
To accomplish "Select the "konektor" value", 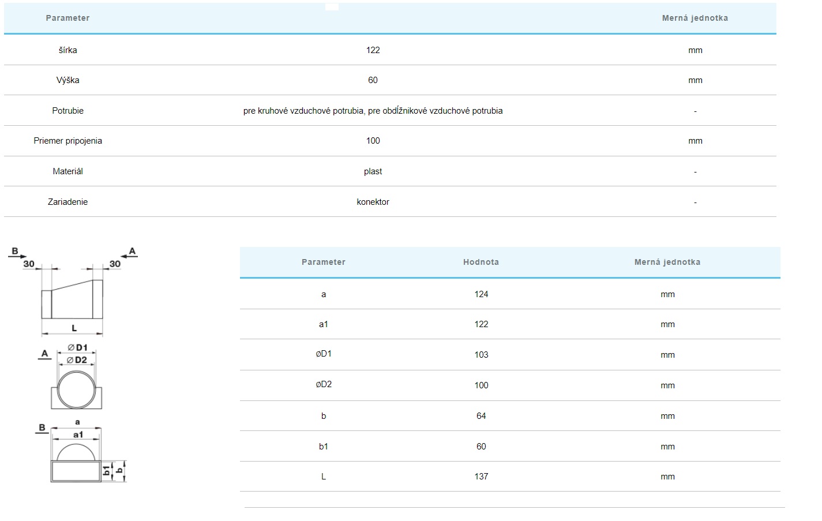I will pos(373,202).
